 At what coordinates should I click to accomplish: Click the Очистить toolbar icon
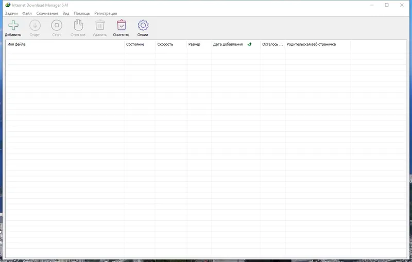(x=122, y=25)
